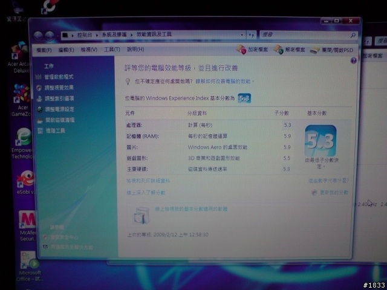Image resolution: width=387 pixels, height=290 pixels.
Task: Click the magnifier search icon
Action: pyautogui.click(x=353, y=35)
